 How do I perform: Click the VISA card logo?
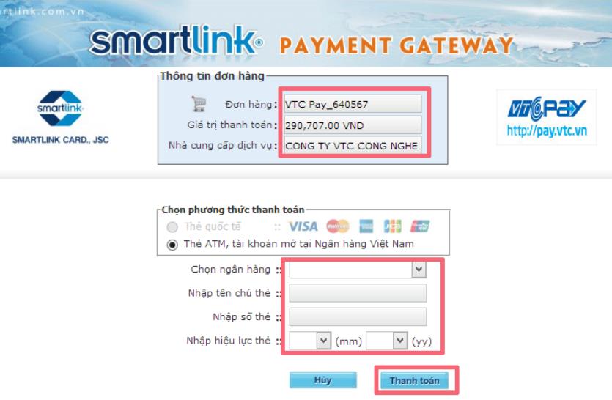[303, 226]
